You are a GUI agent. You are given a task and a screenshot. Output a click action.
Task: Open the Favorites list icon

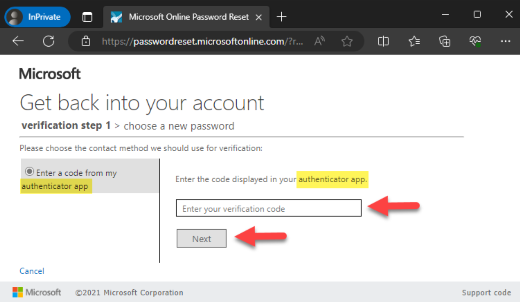click(414, 41)
